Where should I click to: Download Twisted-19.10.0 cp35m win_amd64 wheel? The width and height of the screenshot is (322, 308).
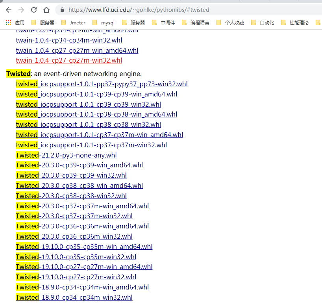pyautogui.click(x=84, y=247)
